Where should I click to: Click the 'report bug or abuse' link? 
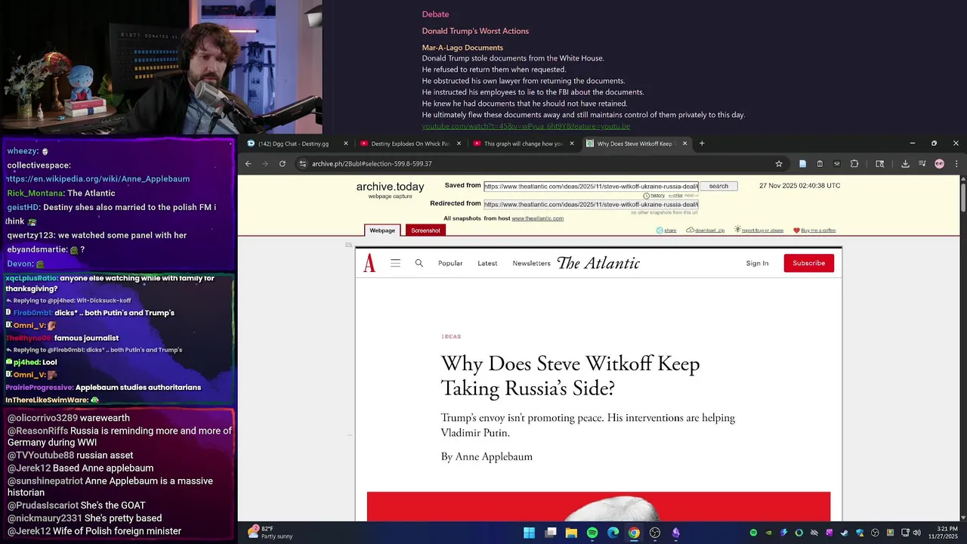coord(758,230)
